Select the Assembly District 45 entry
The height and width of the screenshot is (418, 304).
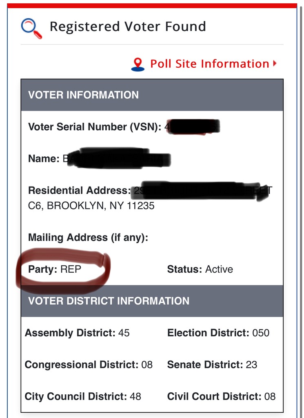pos(77,333)
